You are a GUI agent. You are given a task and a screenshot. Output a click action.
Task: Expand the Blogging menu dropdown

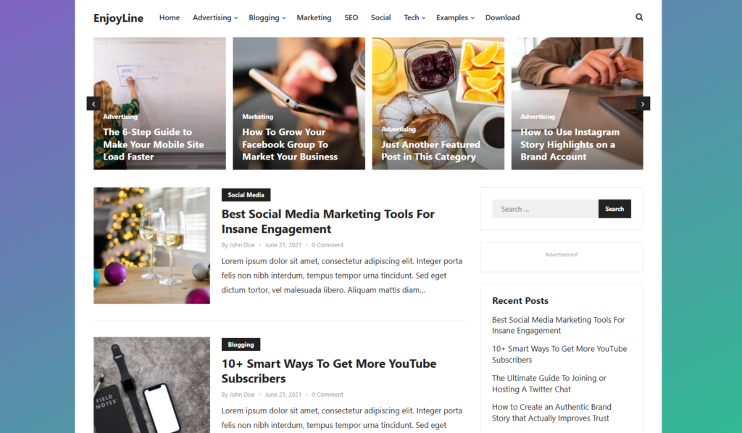click(x=267, y=17)
